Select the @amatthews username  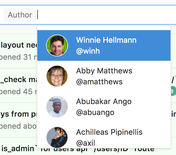(99, 82)
